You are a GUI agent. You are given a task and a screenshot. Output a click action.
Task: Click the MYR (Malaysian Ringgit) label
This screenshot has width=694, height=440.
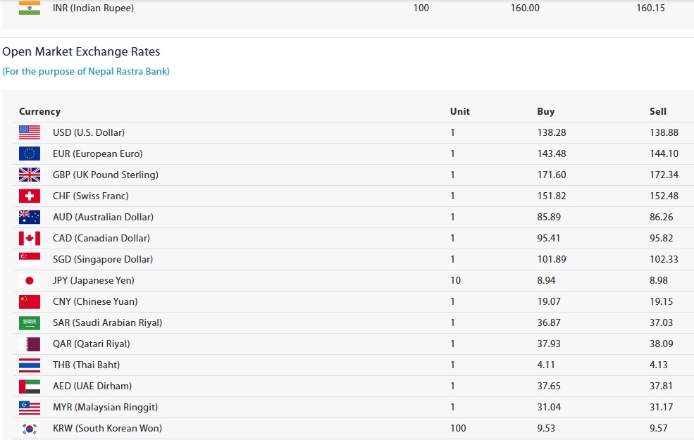105,407
